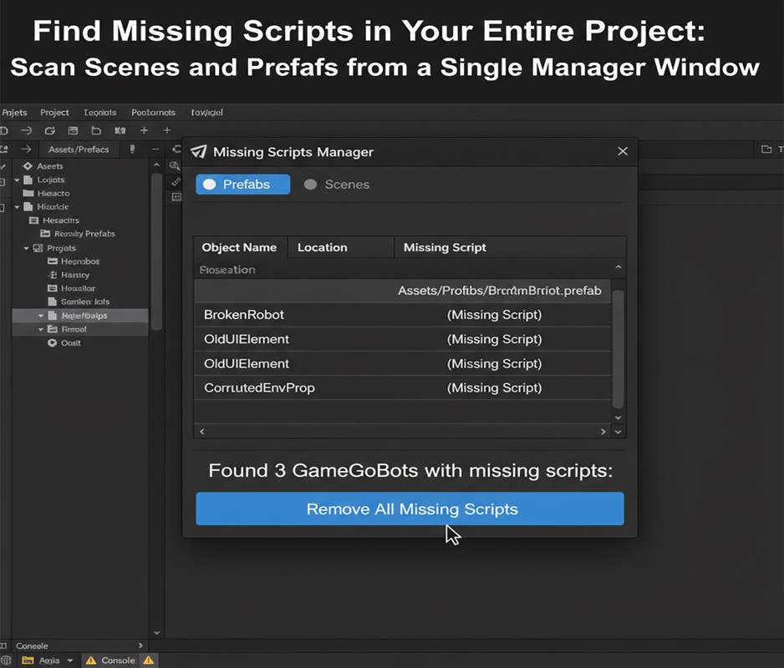
Task: Click a plus icon in the top toolbar
Action: coord(144,130)
